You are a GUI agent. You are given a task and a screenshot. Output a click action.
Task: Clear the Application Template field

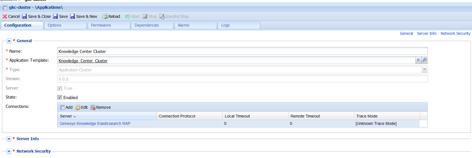[x=418, y=60]
